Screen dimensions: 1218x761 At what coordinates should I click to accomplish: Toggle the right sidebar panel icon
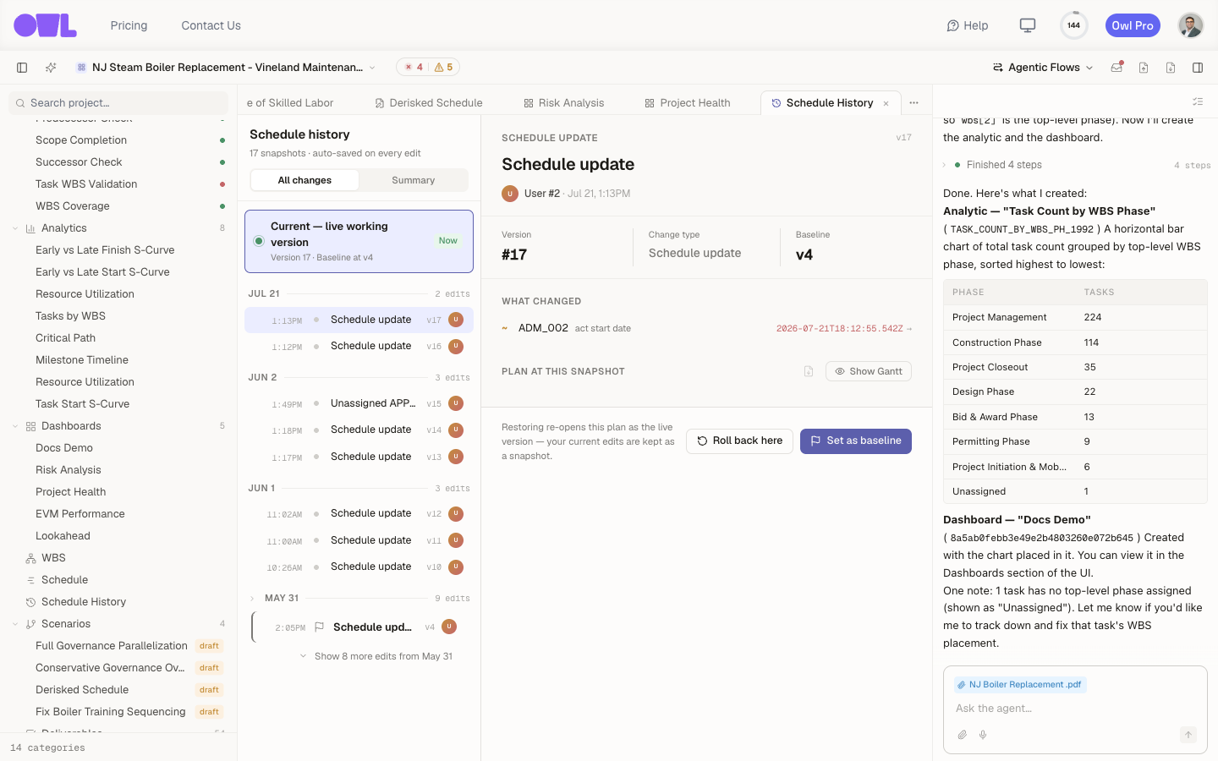(x=1198, y=68)
